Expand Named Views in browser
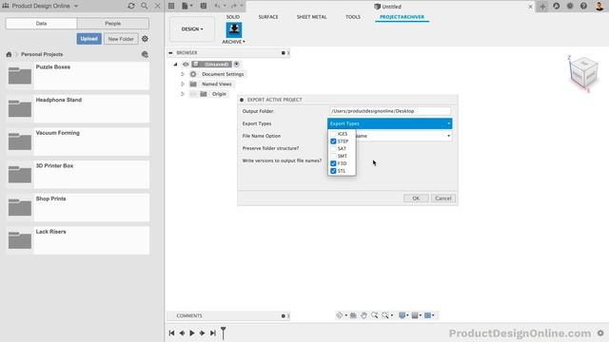 point(182,85)
